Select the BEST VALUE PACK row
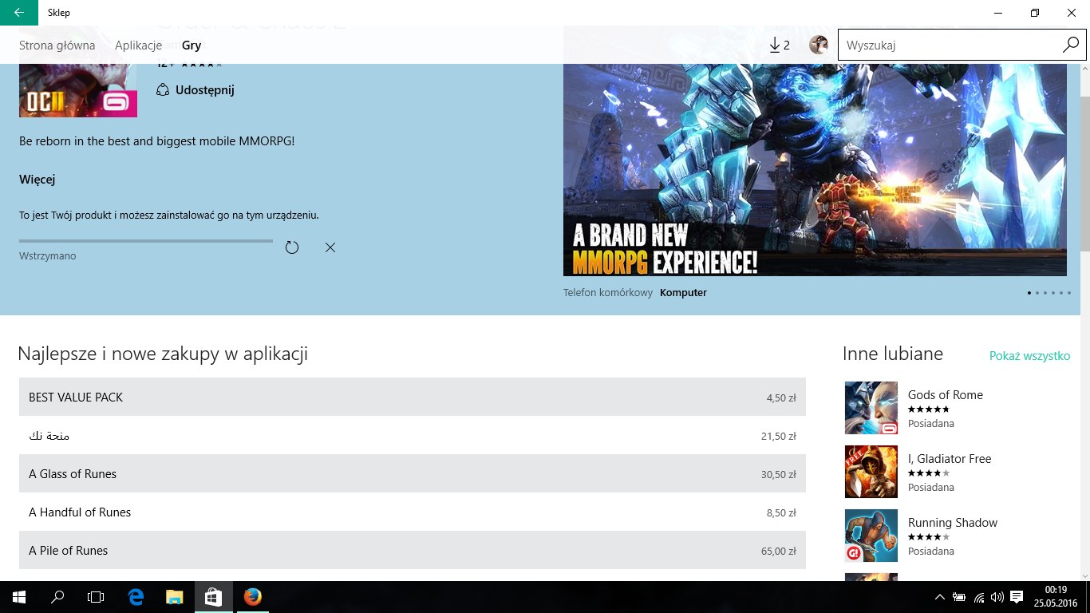Image resolution: width=1090 pixels, height=613 pixels. point(413,397)
